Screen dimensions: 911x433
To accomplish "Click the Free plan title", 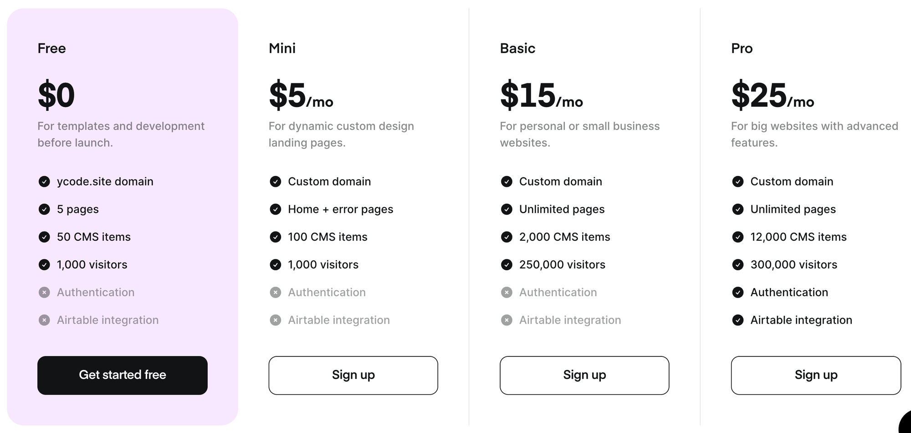I will [x=51, y=48].
